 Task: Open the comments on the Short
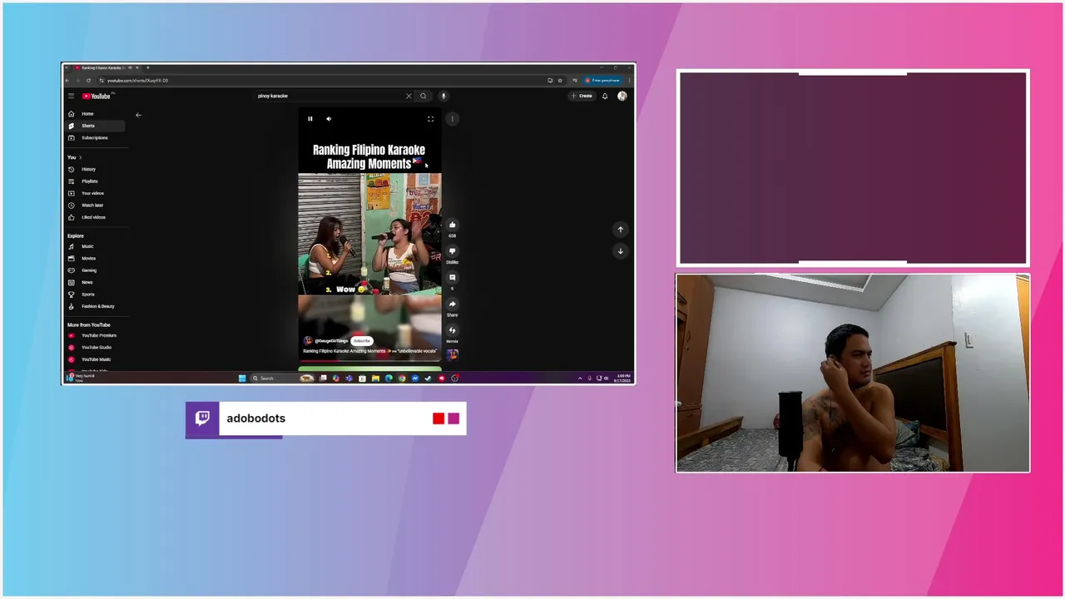tap(453, 278)
